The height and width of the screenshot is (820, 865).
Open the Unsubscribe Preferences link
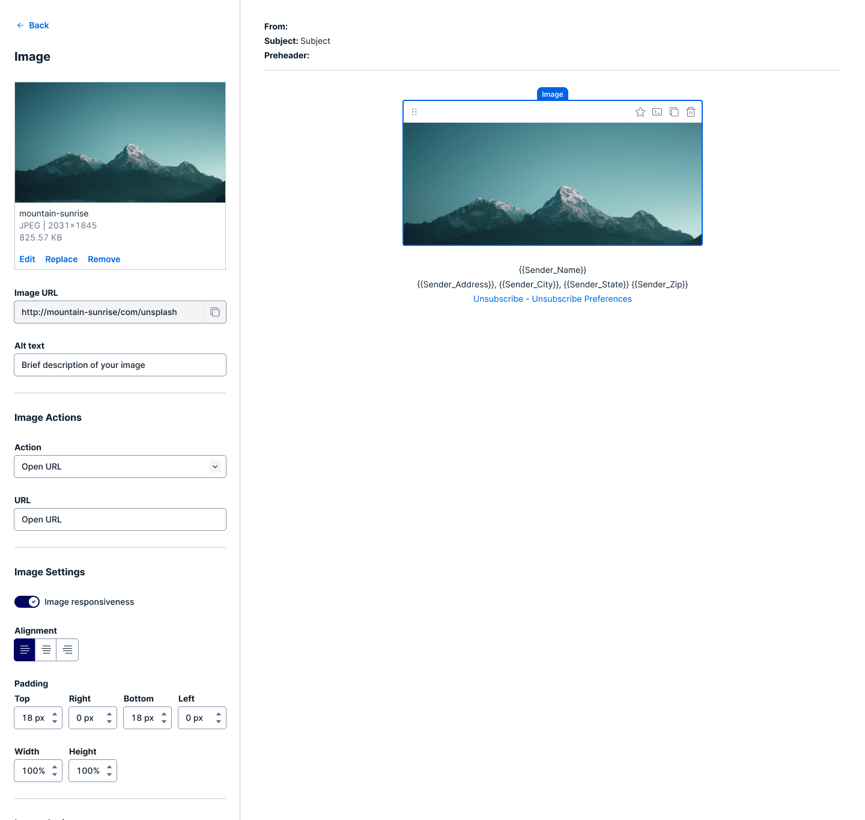(581, 299)
